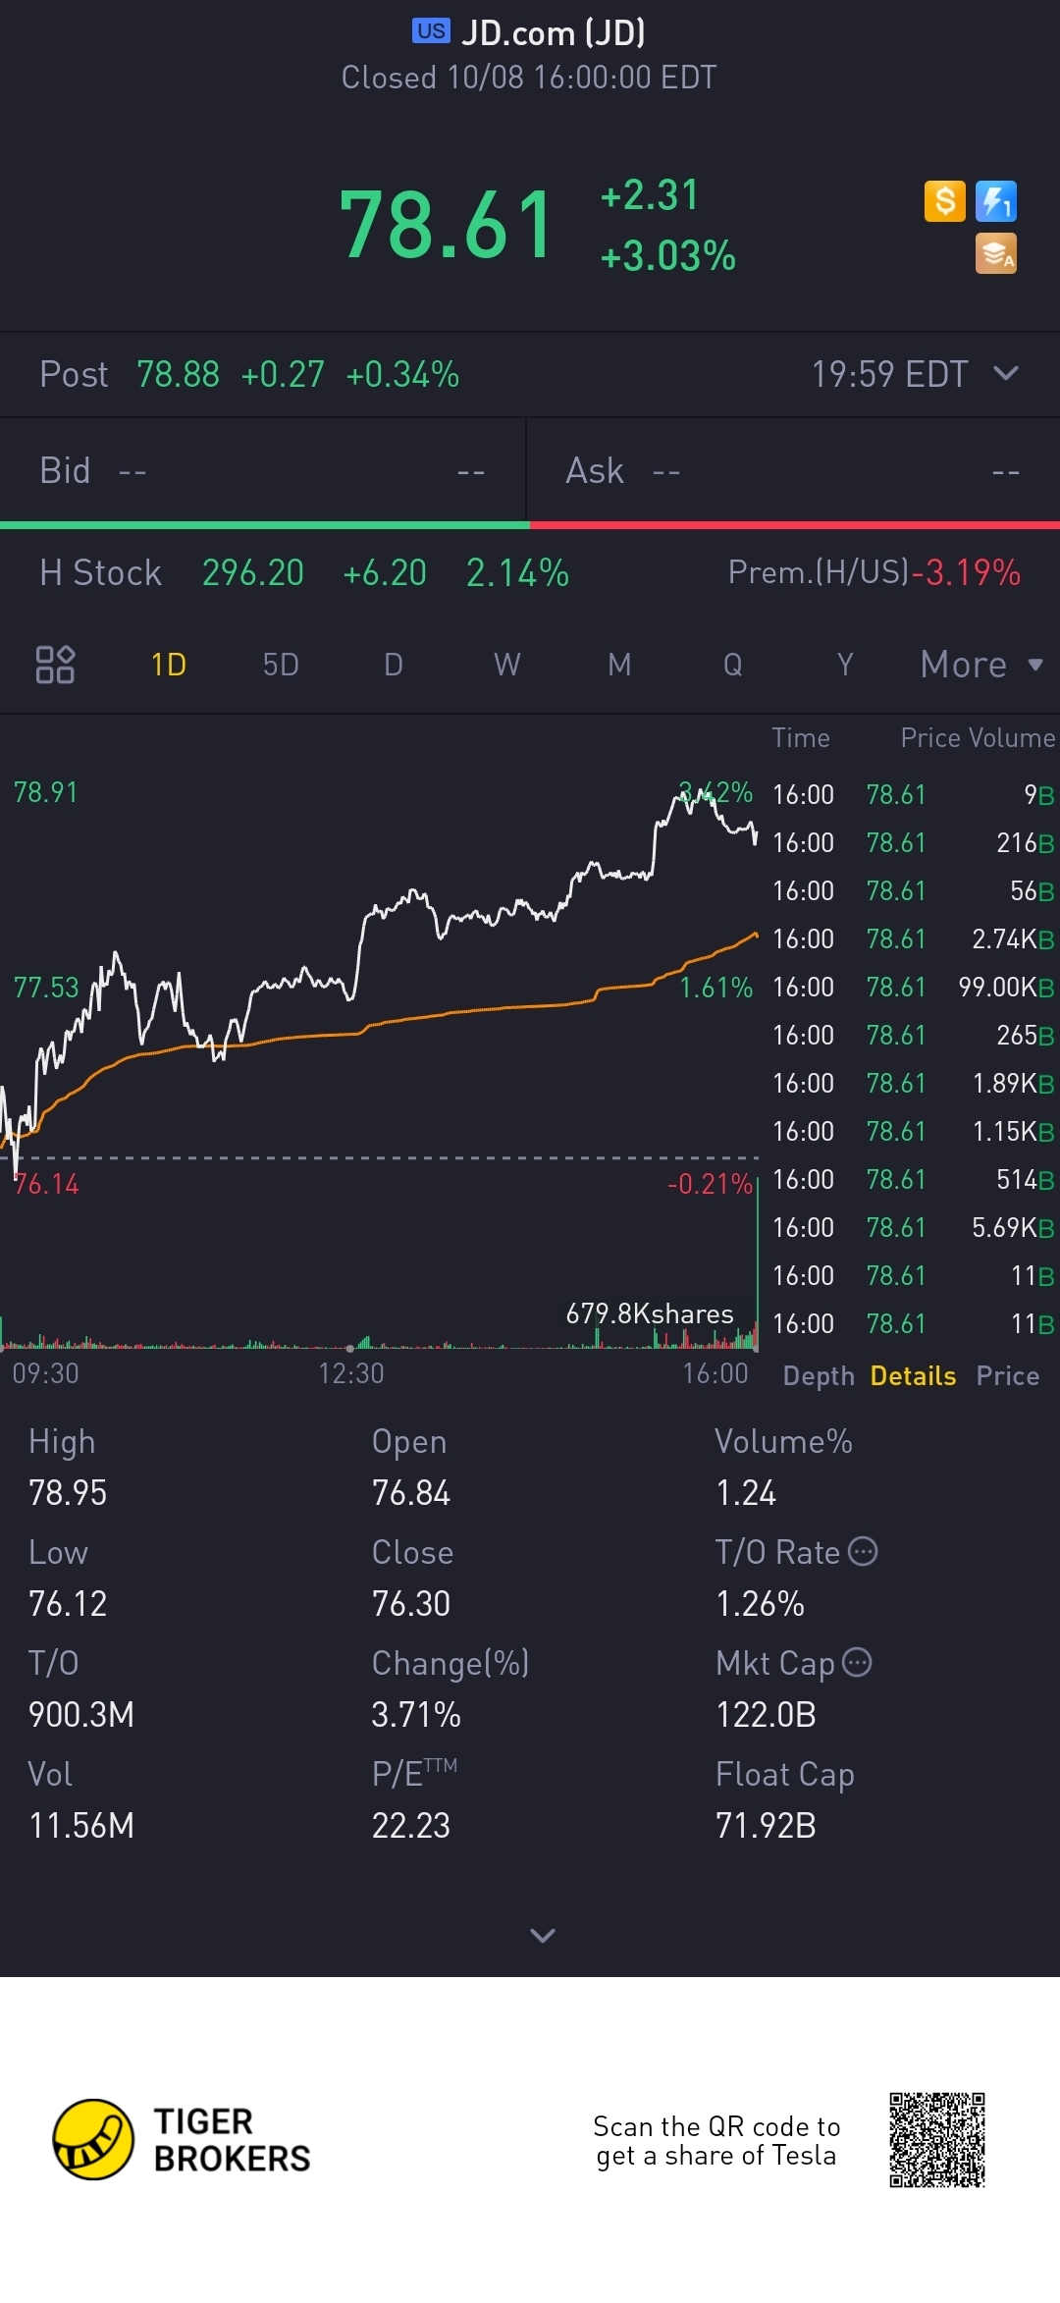Tap the Volume% 1.24 value
Image resolution: width=1060 pixels, height=2303 pixels.
click(746, 1493)
